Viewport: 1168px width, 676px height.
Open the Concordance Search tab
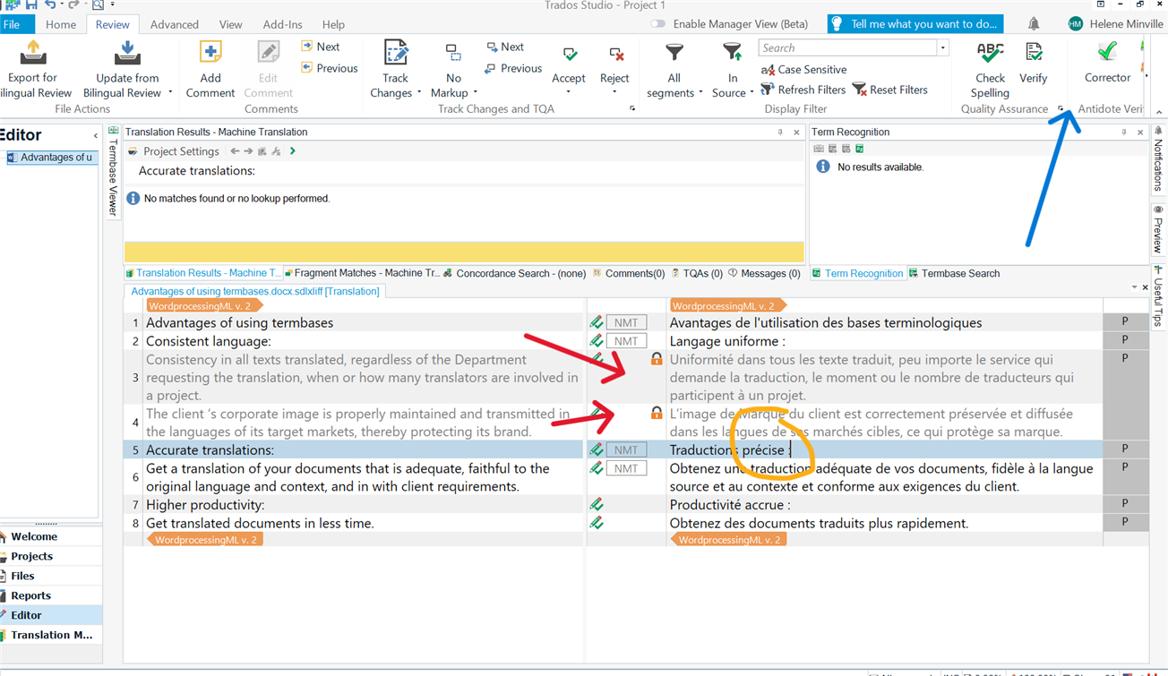pyautogui.click(x=515, y=273)
